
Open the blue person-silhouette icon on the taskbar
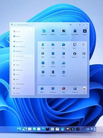62,129
